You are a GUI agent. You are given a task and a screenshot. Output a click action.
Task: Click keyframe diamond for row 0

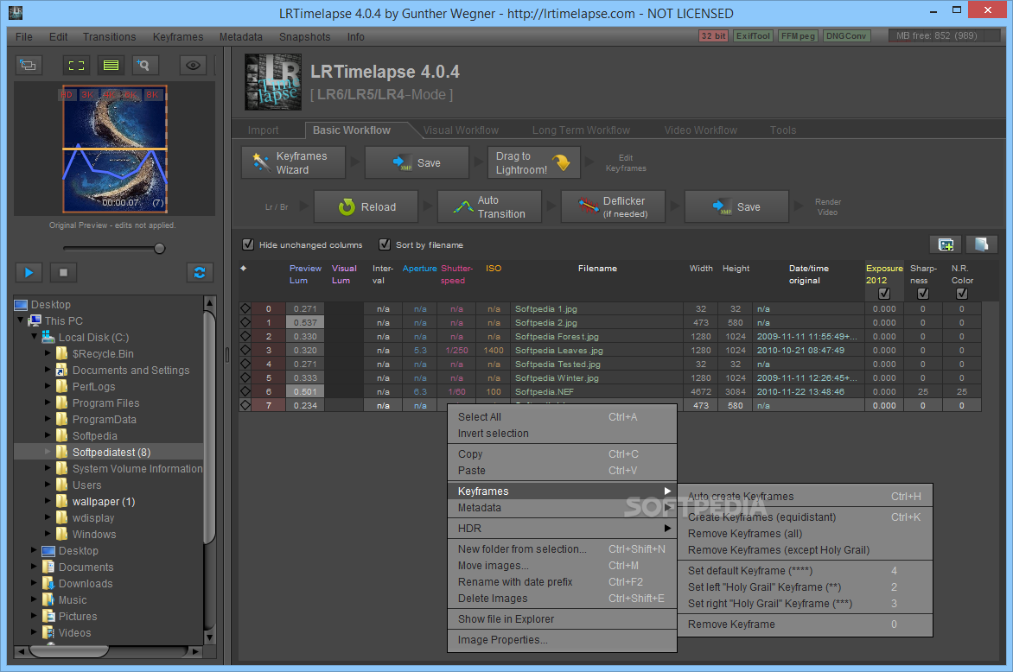(x=245, y=308)
